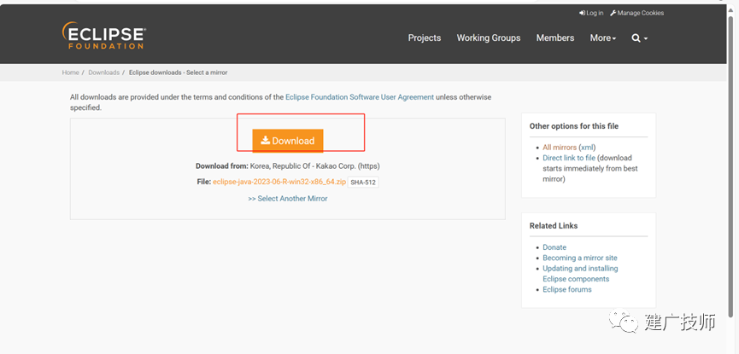Click the Home breadcrumb
The image size is (739, 354).
point(70,73)
